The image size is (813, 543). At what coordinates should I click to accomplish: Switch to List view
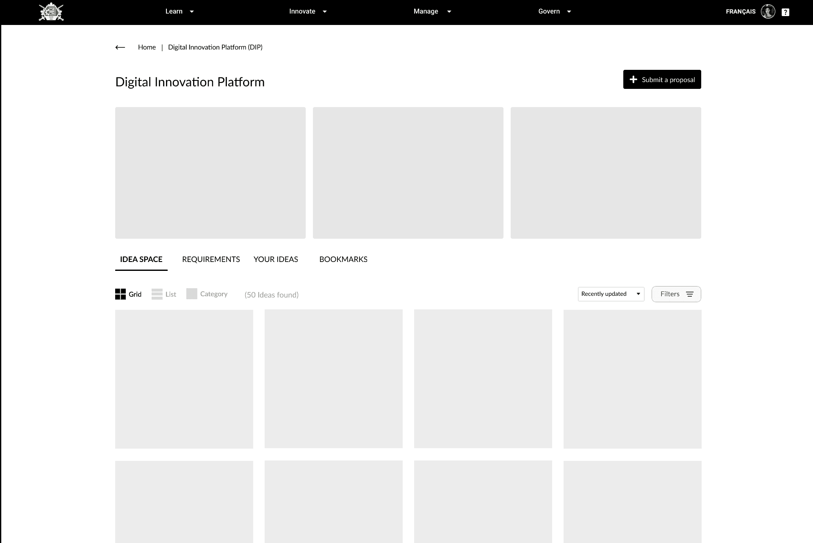(x=164, y=294)
